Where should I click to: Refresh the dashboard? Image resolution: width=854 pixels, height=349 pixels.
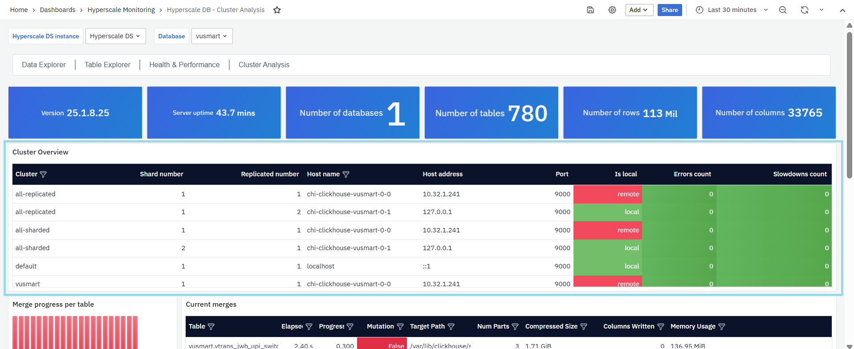tap(804, 10)
